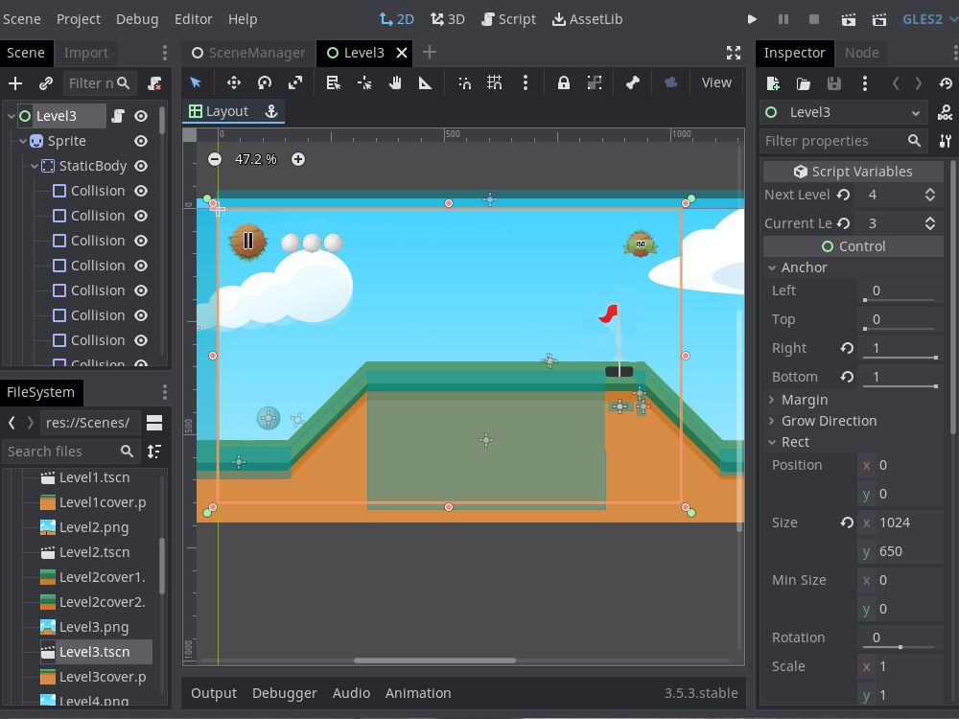Image resolution: width=959 pixels, height=719 pixels.
Task: Add a new child node
Action: point(15,83)
